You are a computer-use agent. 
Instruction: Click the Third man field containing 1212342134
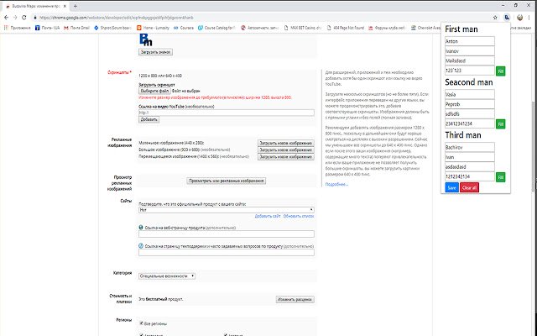pyautogui.click(x=470, y=176)
